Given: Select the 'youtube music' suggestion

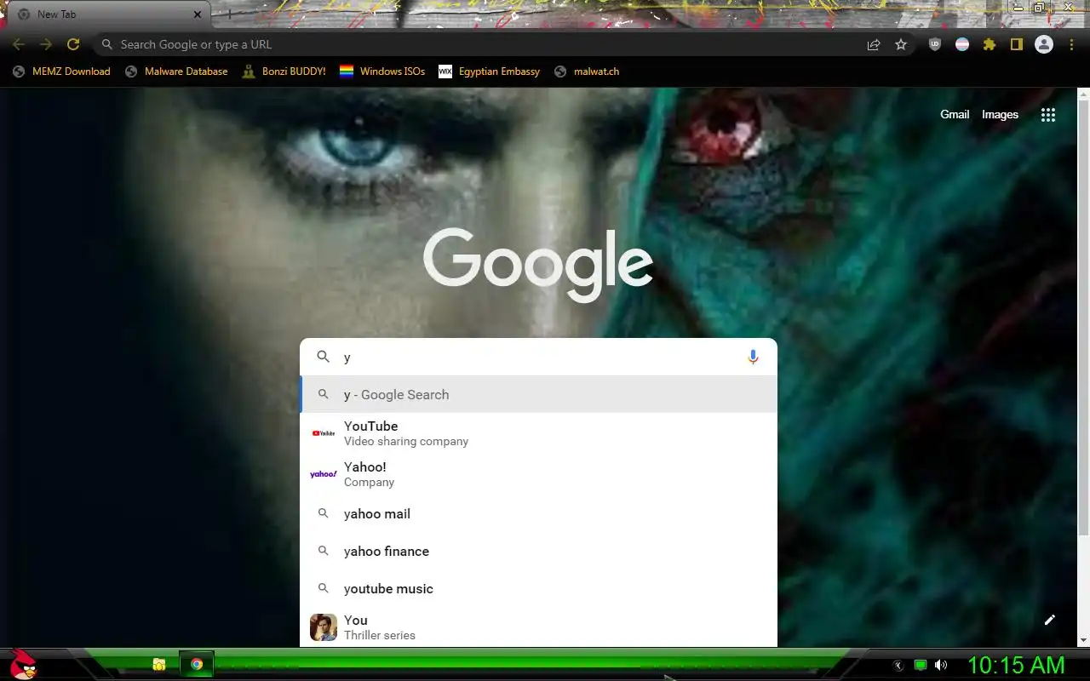Looking at the screenshot, I should tap(538, 589).
